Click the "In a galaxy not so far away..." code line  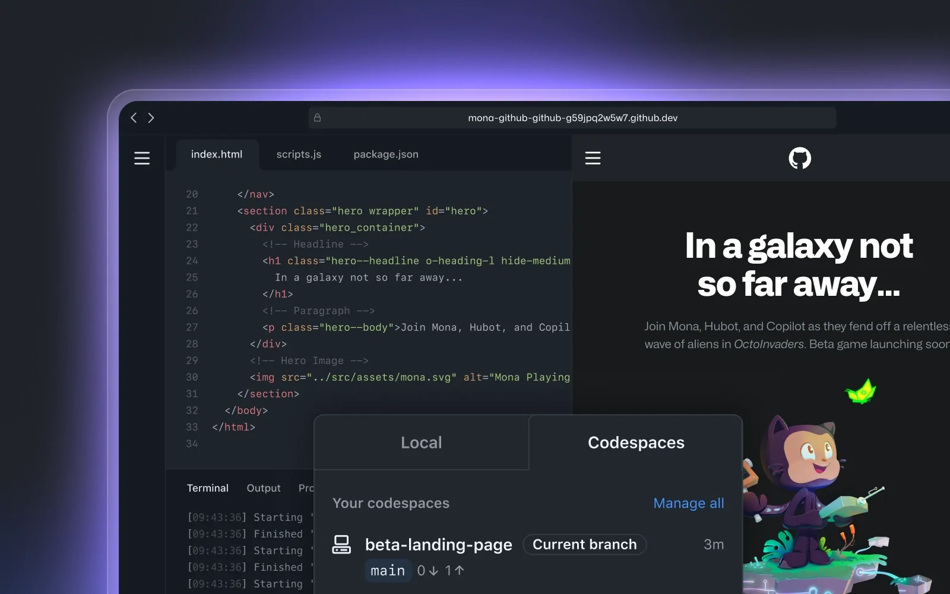click(x=368, y=277)
